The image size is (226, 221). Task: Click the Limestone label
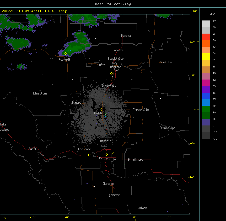click(x=40, y=93)
